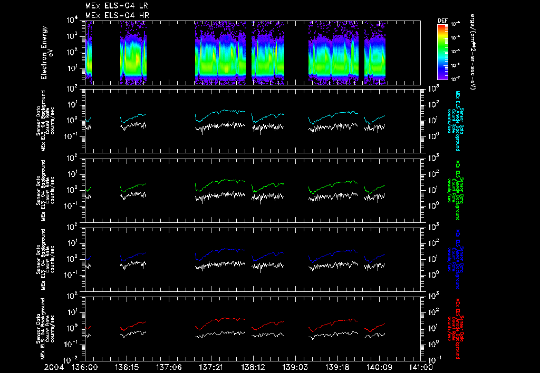
Task: Click the DEF label above color bar
Action: pyautogui.click(x=442, y=21)
